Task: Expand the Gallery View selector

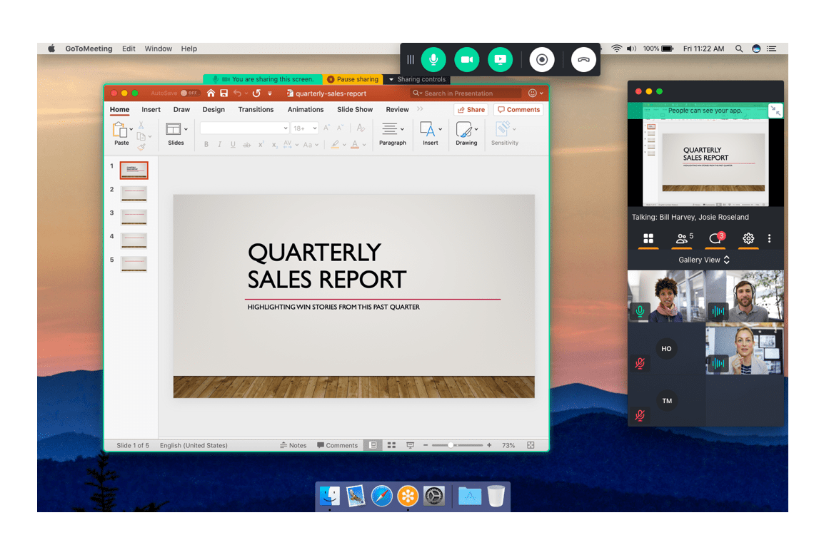Action: tap(704, 260)
